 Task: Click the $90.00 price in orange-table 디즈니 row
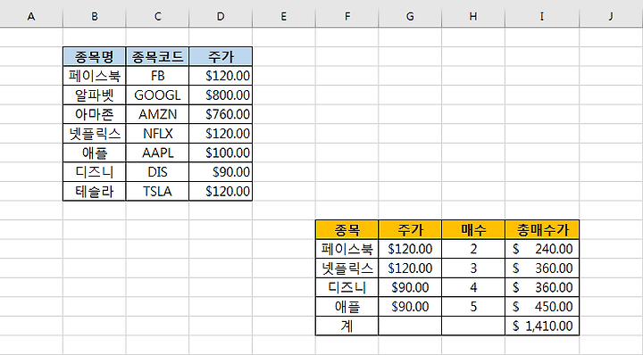(x=410, y=287)
